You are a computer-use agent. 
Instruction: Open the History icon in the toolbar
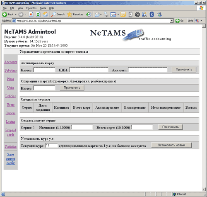coord(89,15)
